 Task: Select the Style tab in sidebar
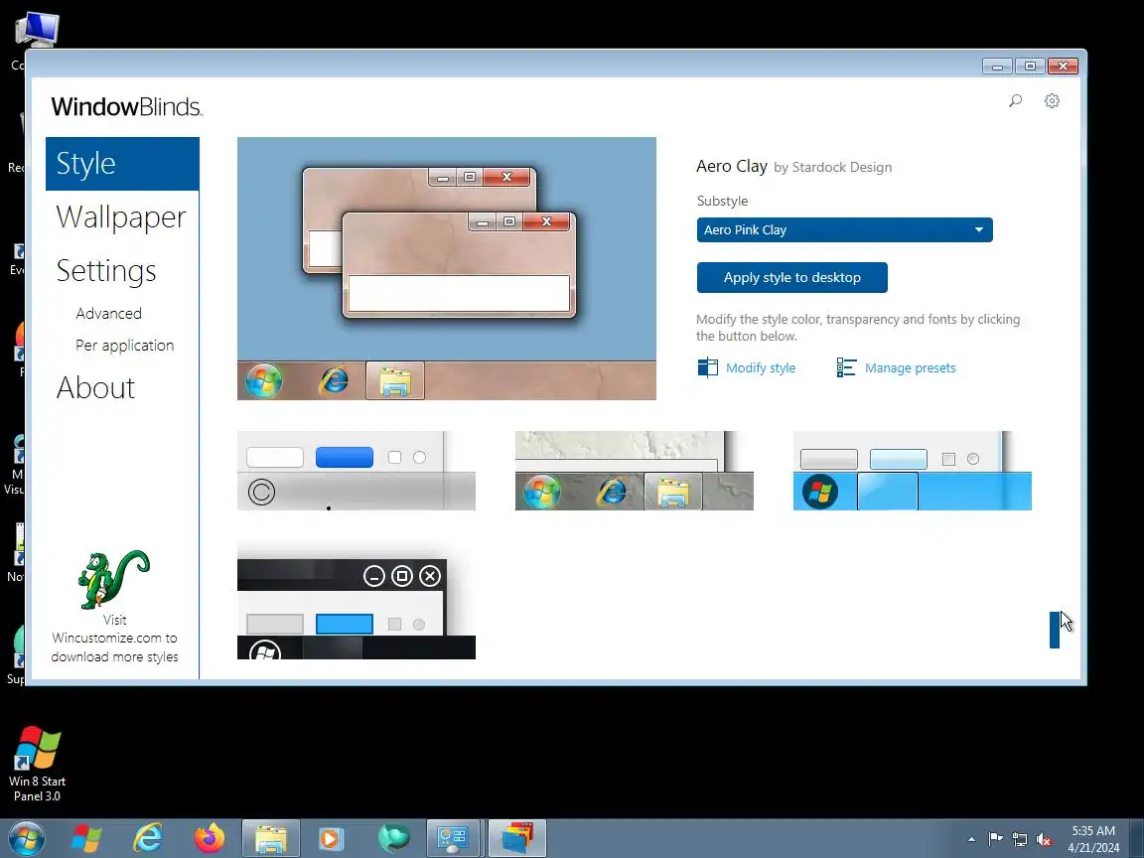coord(122,164)
